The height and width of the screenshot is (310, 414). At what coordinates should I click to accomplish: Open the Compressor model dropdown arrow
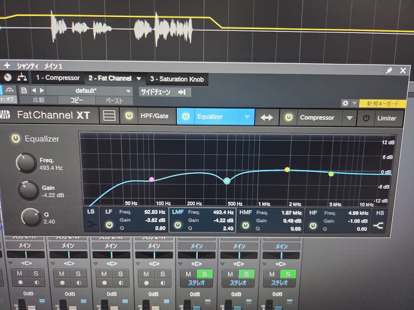[x=350, y=118]
